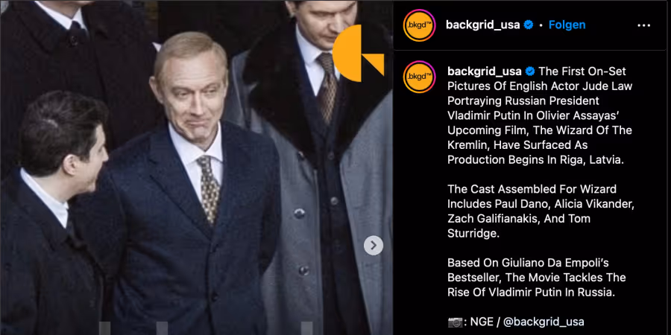Advance to next photo with carousel arrow
The image size is (671, 335).
coord(374,245)
